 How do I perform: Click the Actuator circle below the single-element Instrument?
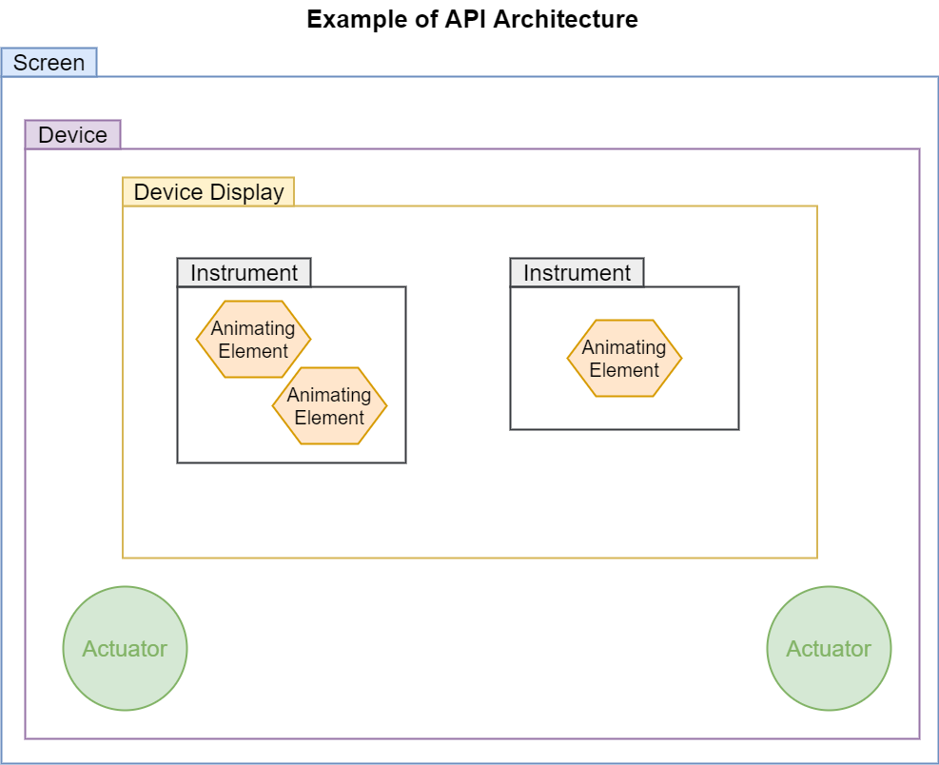pyautogui.click(x=829, y=648)
